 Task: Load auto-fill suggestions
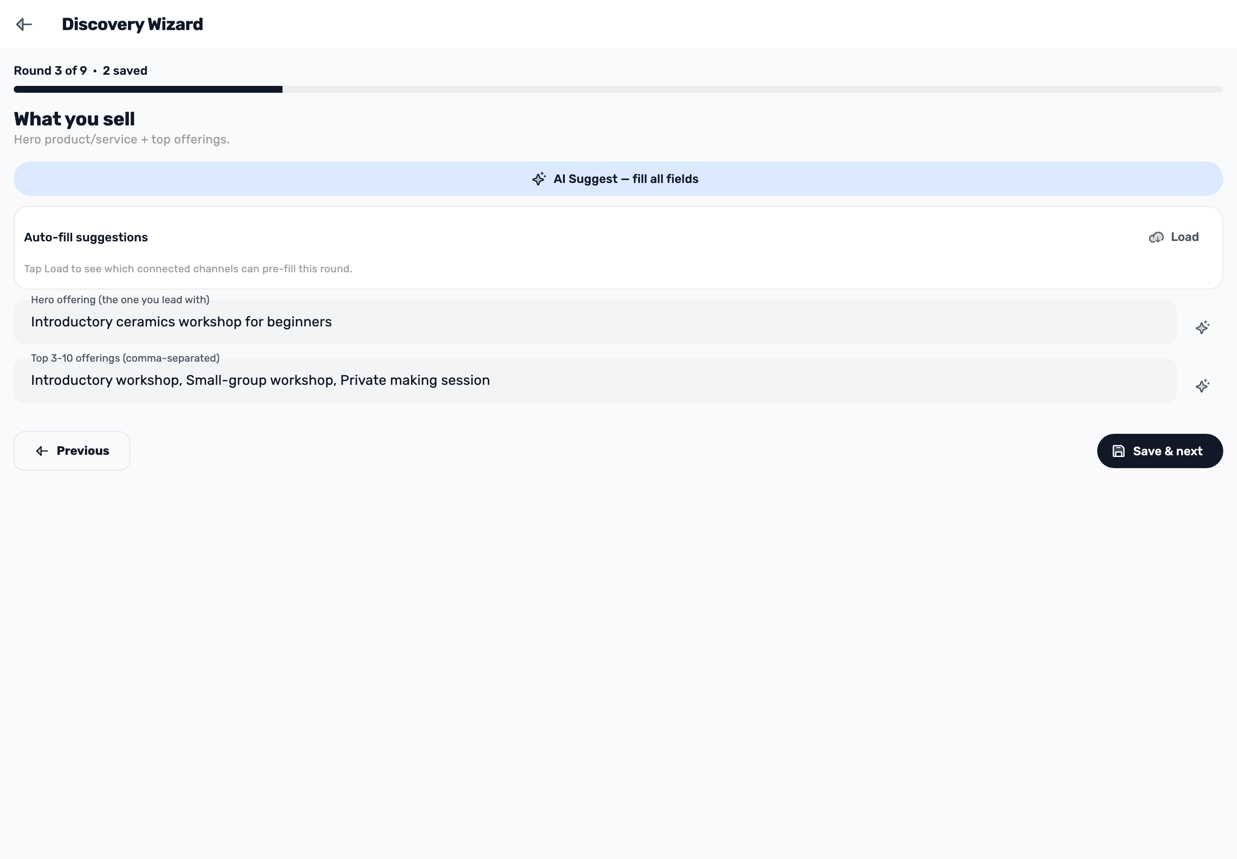1173,238
